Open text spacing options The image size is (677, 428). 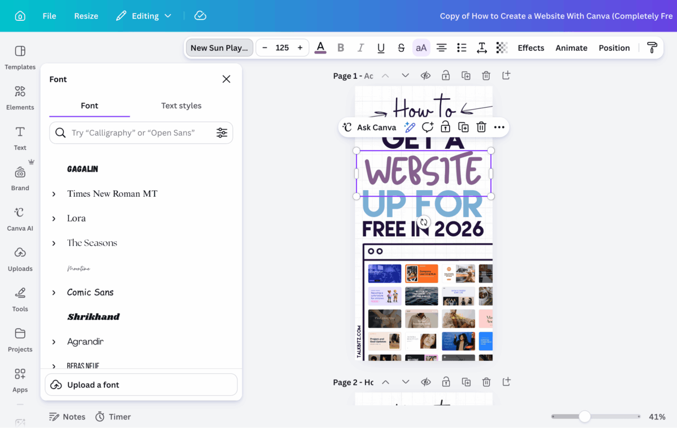482,48
